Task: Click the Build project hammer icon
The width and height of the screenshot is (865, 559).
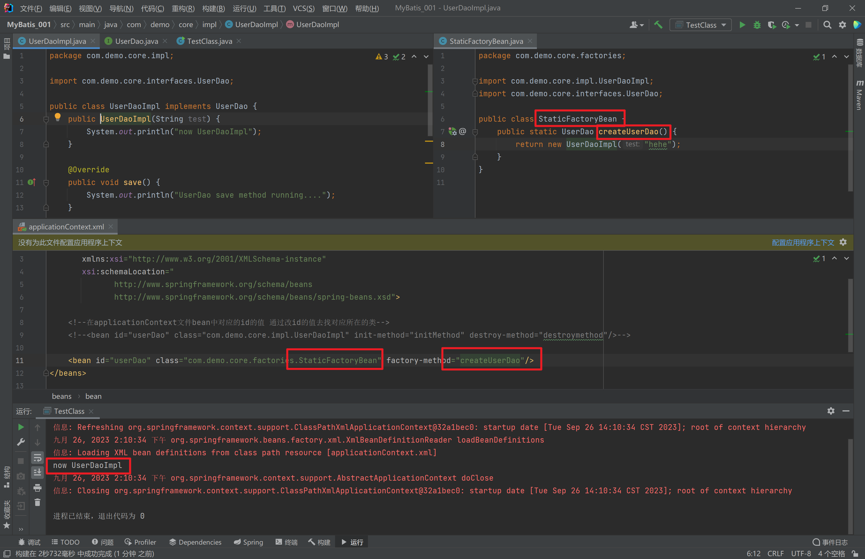Action: [658, 25]
